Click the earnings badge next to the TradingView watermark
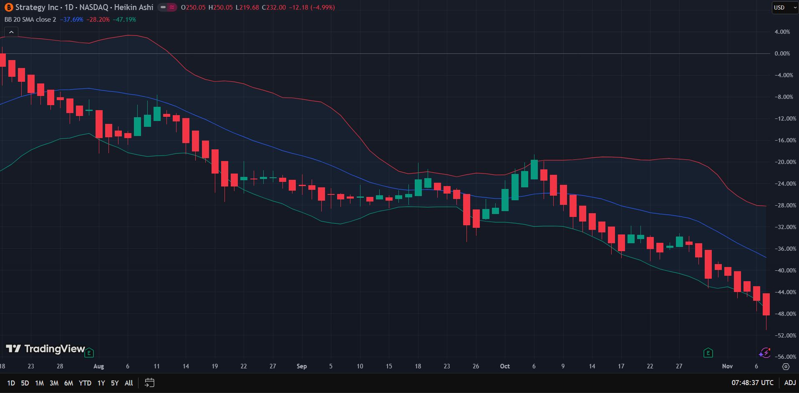Image resolution: width=799 pixels, height=393 pixels. click(x=88, y=353)
